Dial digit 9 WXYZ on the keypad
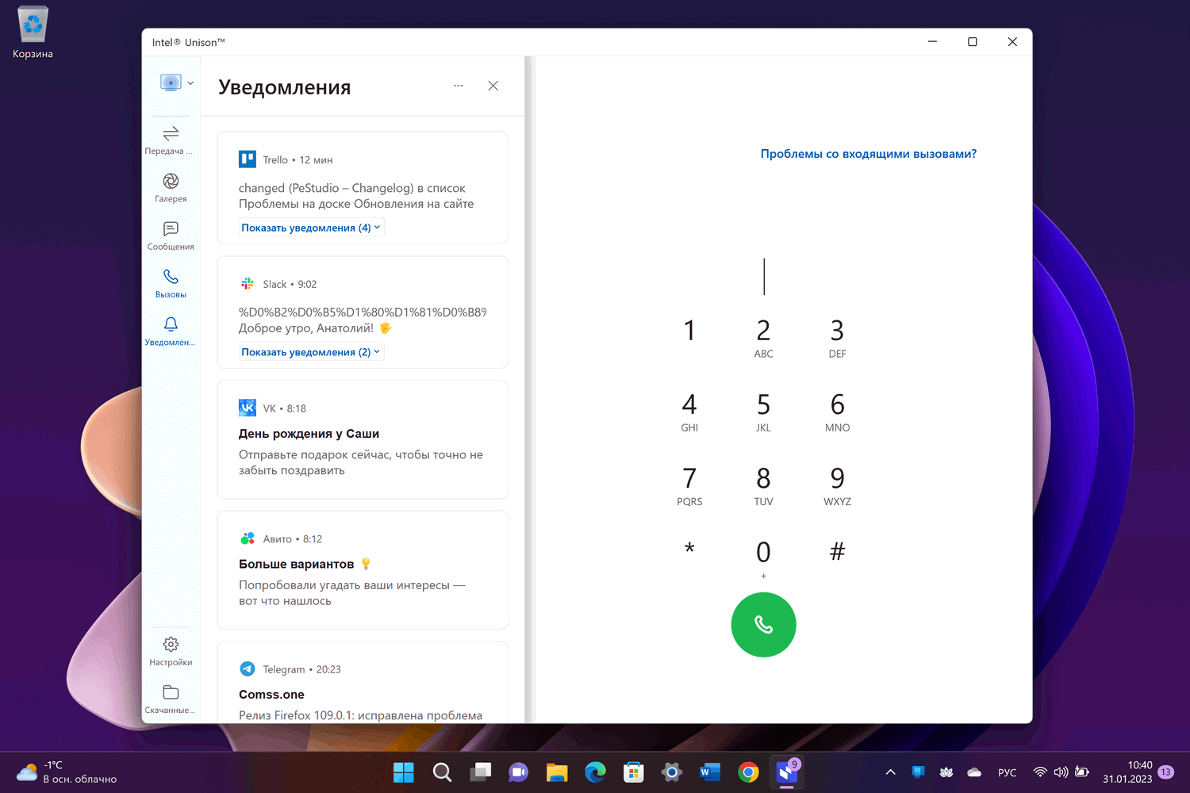The height and width of the screenshot is (793, 1190). [x=837, y=485]
